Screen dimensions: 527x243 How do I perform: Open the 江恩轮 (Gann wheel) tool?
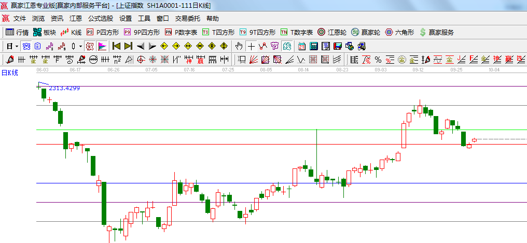[331, 32]
